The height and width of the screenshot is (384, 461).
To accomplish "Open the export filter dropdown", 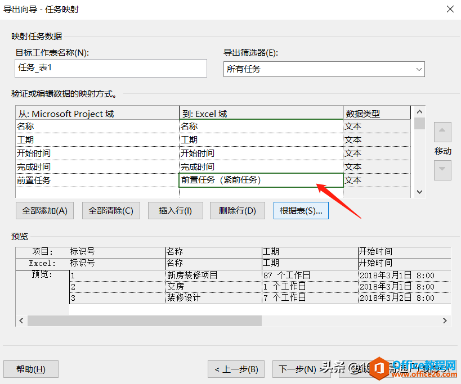I will 324,69.
